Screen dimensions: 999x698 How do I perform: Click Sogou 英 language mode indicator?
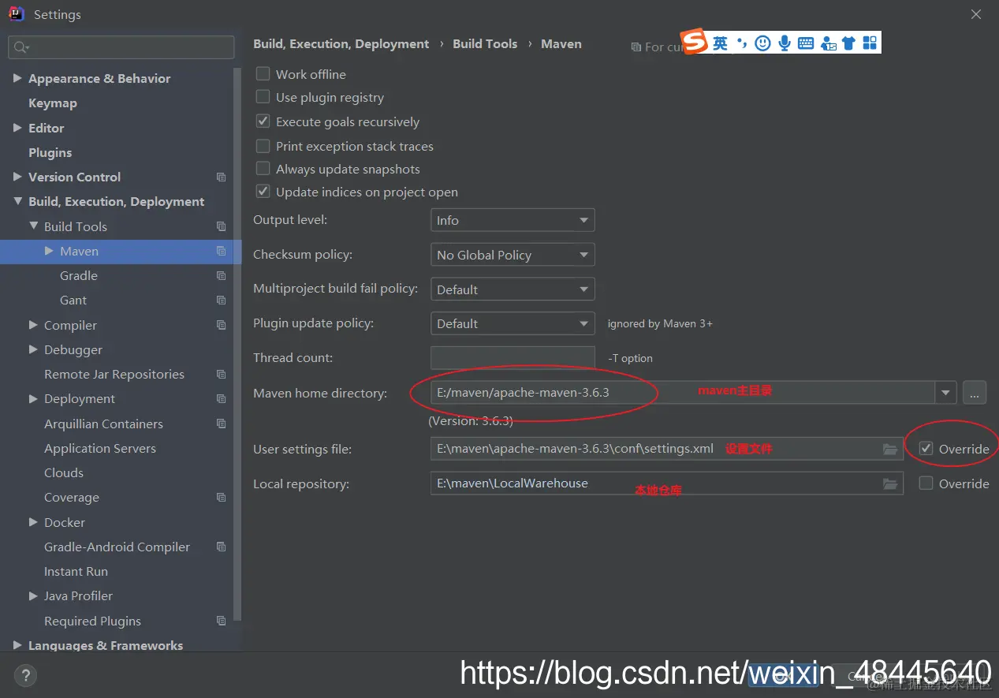pyautogui.click(x=720, y=43)
